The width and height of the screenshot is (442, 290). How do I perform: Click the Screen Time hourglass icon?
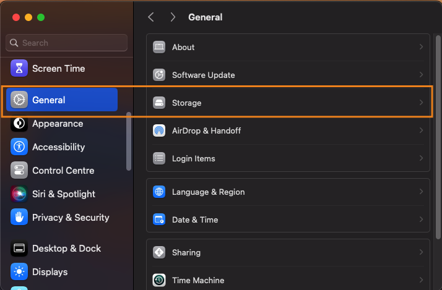[19, 68]
